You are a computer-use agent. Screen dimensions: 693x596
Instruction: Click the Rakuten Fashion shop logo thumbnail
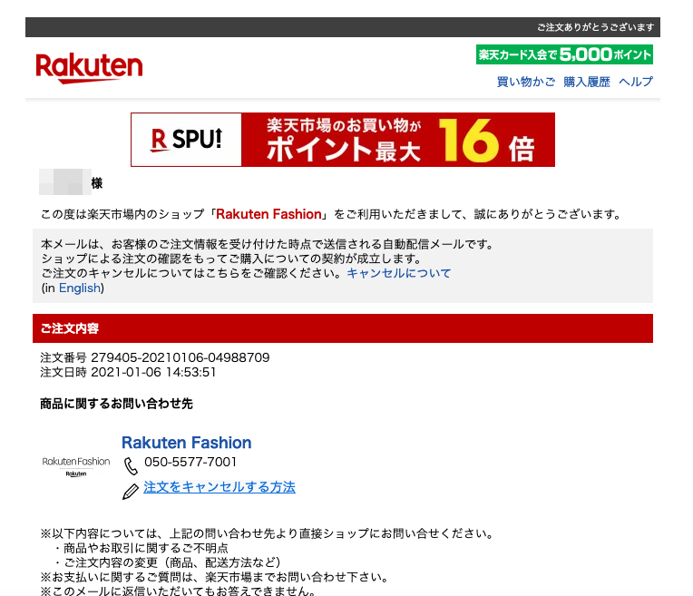pos(76,466)
